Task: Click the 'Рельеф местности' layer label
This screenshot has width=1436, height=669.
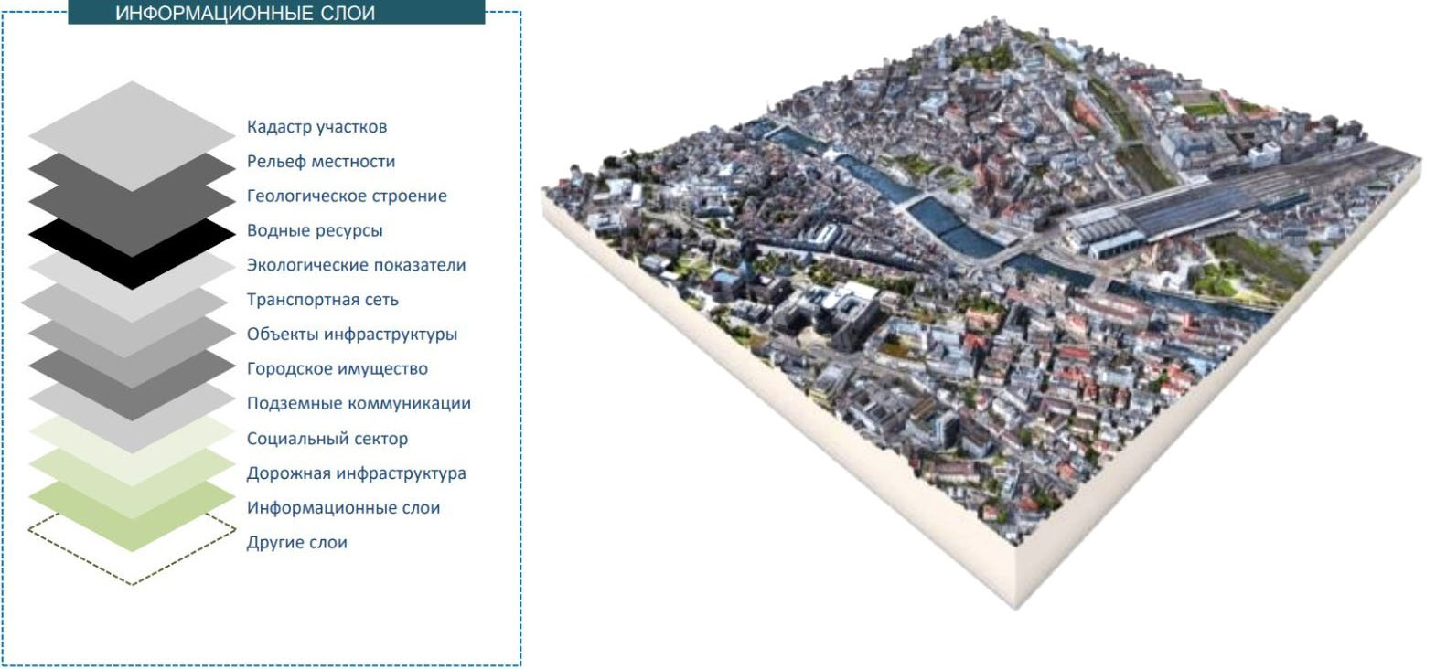Action: [321, 162]
